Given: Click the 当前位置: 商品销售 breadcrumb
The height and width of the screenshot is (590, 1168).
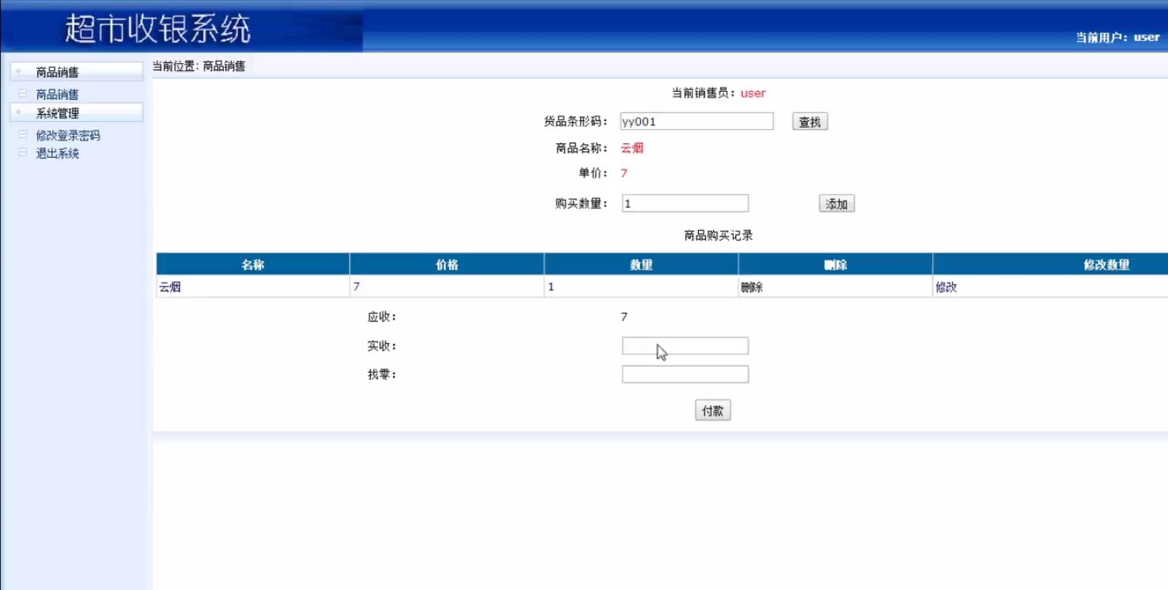Looking at the screenshot, I should coord(199,66).
